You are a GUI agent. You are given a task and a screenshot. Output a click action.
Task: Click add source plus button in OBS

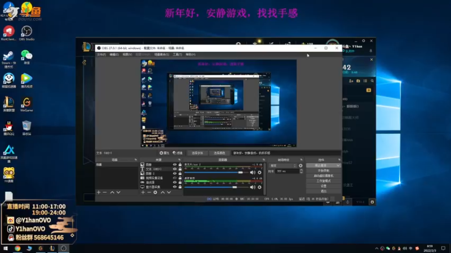click(x=143, y=192)
